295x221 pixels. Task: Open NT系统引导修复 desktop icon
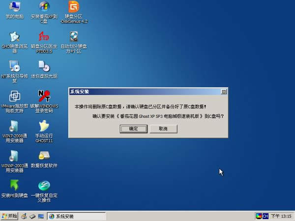[x=15, y=66]
